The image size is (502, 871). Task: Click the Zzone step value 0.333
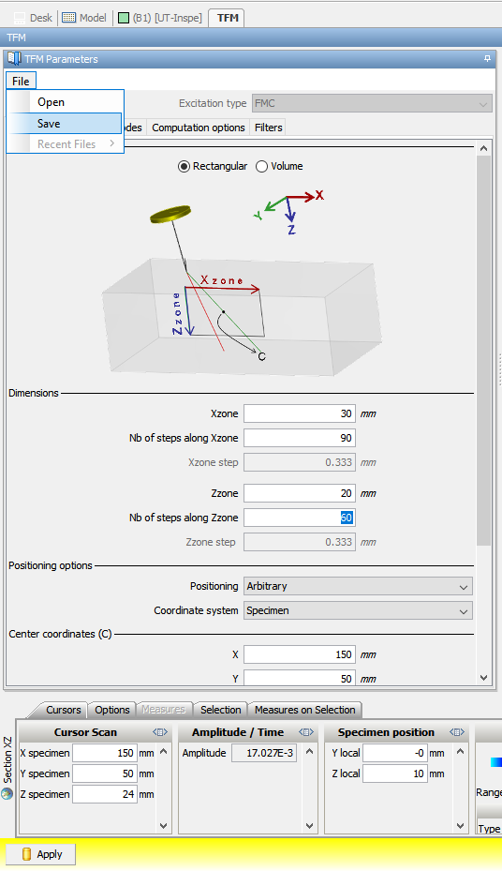pos(300,542)
